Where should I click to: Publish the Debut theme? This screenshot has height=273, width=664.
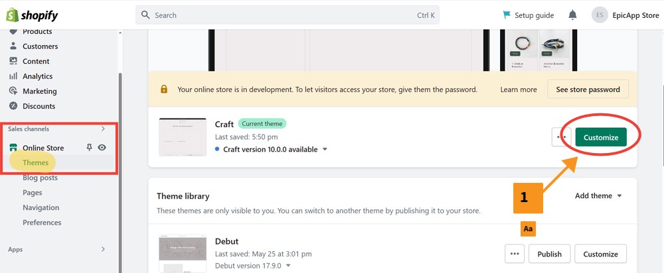[x=549, y=254]
